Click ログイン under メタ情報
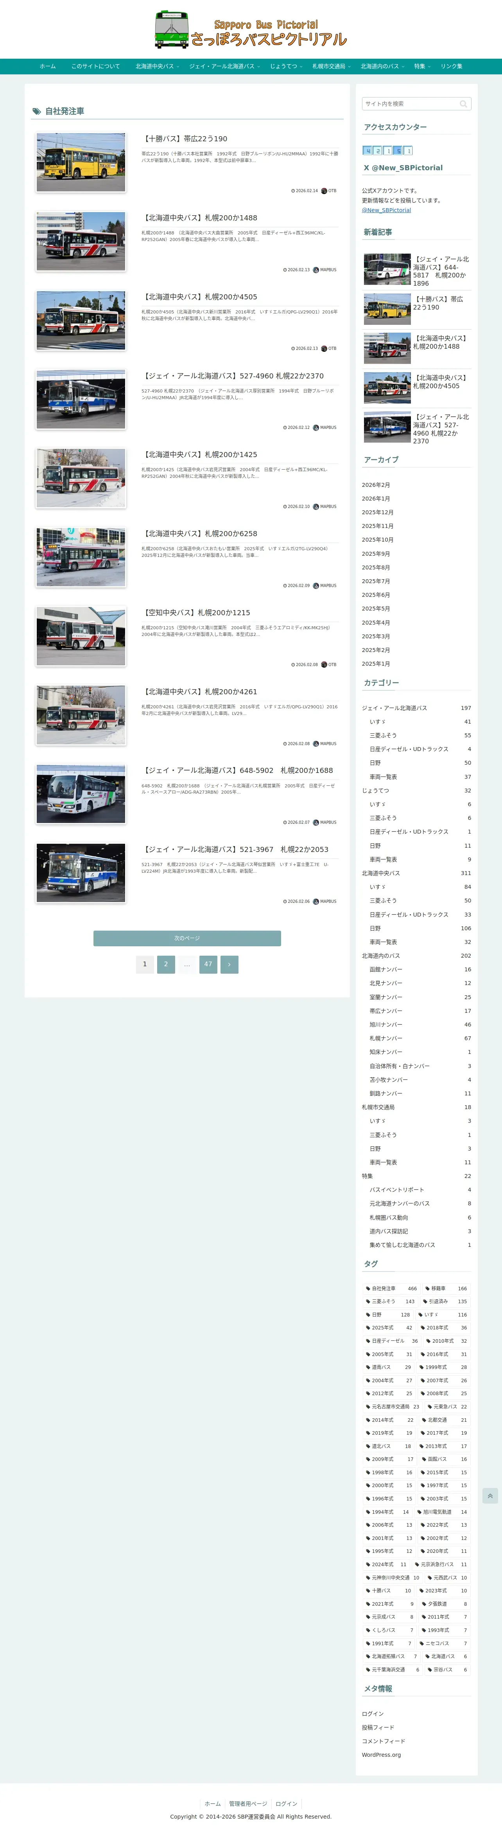Viewport: 502px width, 1828px height. pyautogui.click(x=373, y=1714)
